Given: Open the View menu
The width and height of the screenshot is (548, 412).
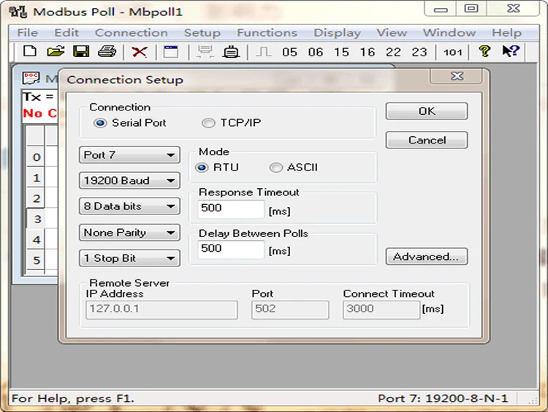Looking at the screenshot, I should tap(392, 32).
